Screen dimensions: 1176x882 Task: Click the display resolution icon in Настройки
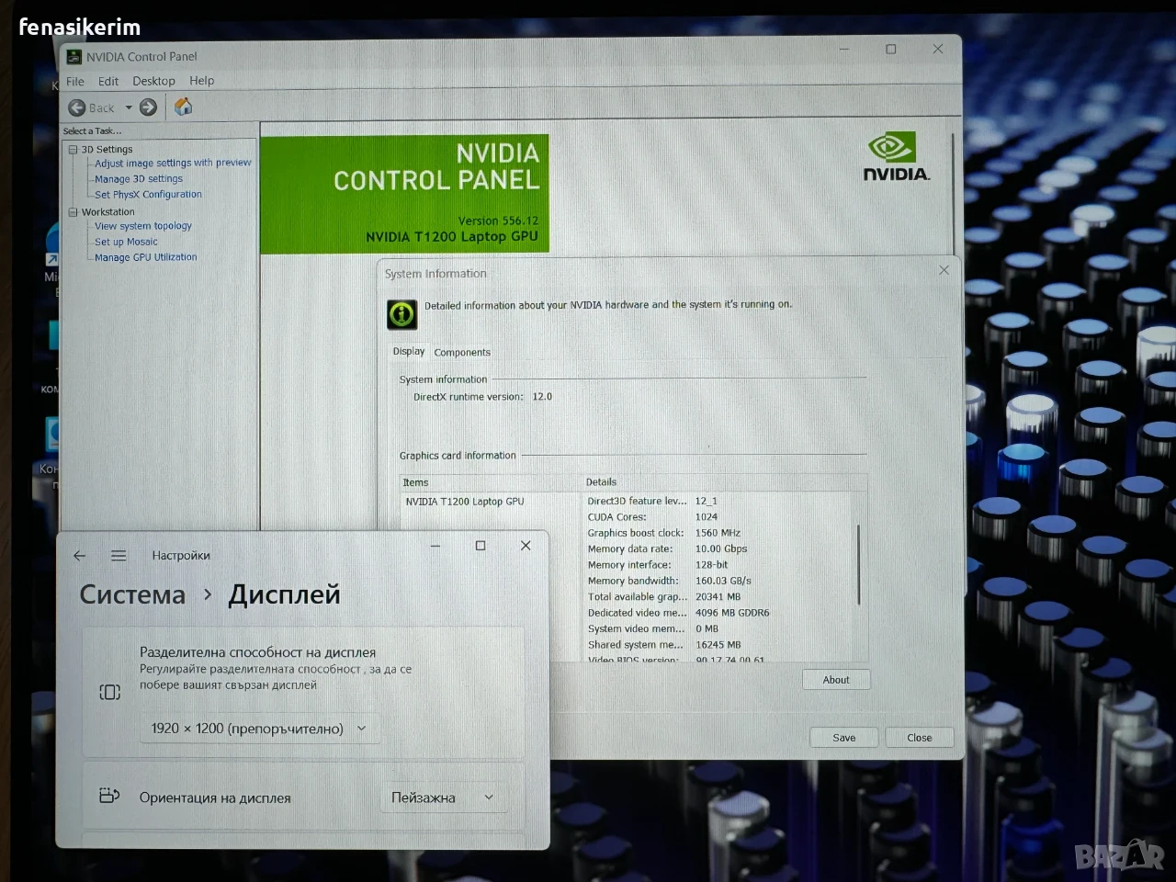(109, 692)
